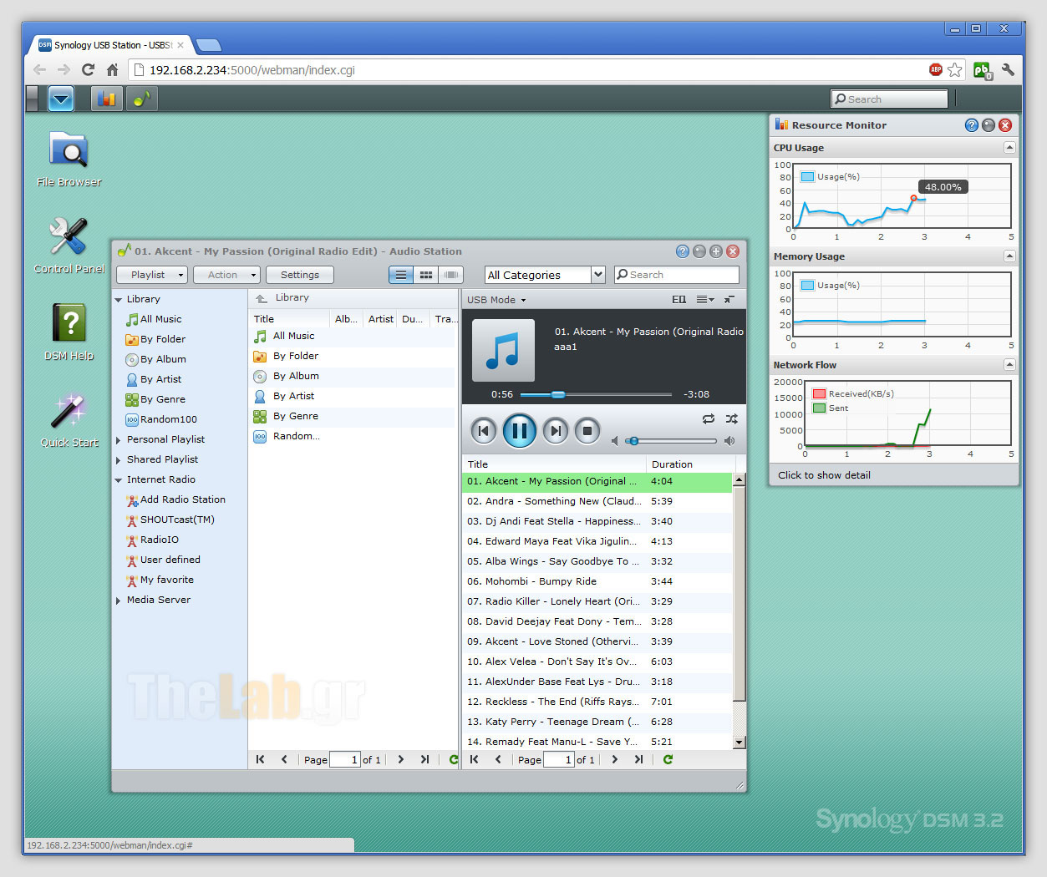Open the queue list options dropdown
This screenshot has width=1047, height=877.
pos(705,299)
